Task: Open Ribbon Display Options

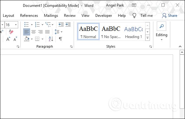Action: 134,5
